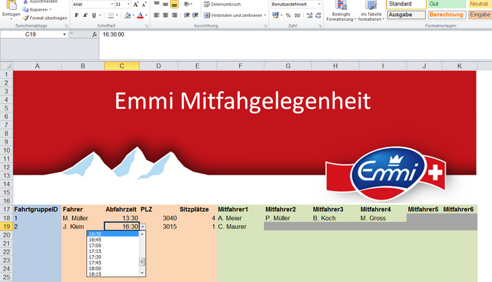Activate Format übertragen painter brush
The width and height of the screenshot is (492, 282).
click(26, 18)
